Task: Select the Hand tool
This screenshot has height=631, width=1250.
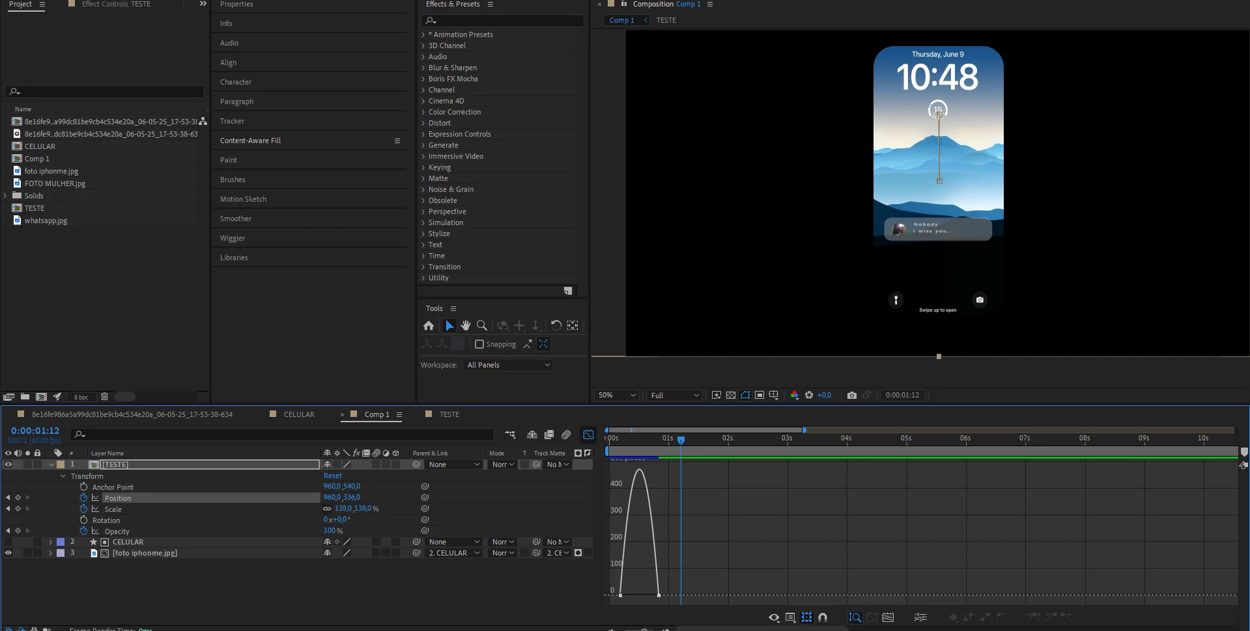Action: coord(466,325)
